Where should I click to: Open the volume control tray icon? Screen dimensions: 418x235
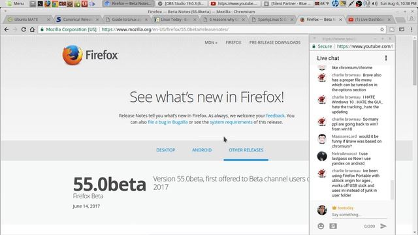[375, 4]
